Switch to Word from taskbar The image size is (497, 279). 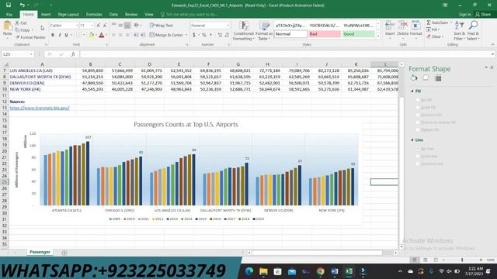coord(335,271)
